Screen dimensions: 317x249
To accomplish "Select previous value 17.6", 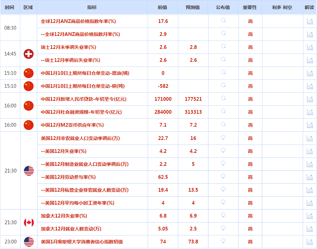I will point(163,21).
